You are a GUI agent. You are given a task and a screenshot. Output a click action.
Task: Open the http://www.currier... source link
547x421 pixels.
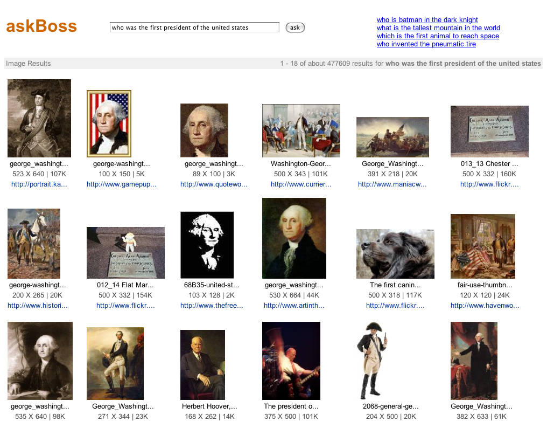(x=301, y=184)
